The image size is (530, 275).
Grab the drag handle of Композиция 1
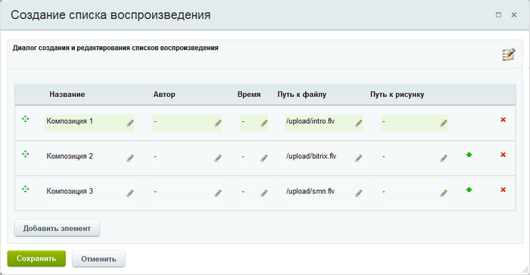point(25,119)
